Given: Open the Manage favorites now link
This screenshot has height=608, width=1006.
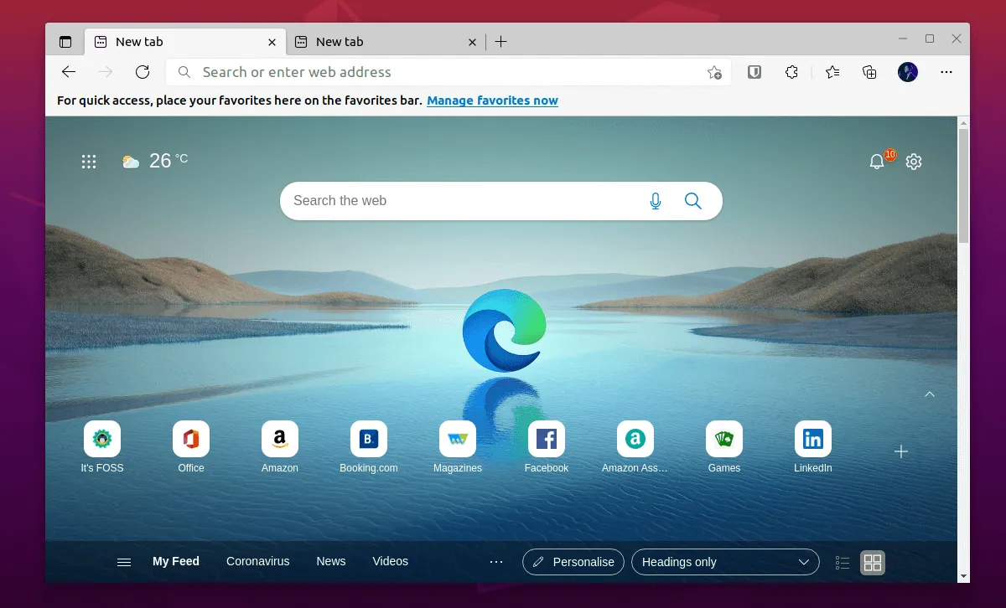Looking at the screenshot, I should pyautogui.click(x=492, y=100).
